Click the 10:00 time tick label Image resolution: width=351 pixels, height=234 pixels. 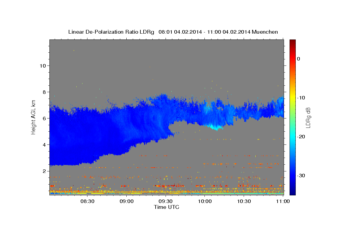[x=205, y=202]
